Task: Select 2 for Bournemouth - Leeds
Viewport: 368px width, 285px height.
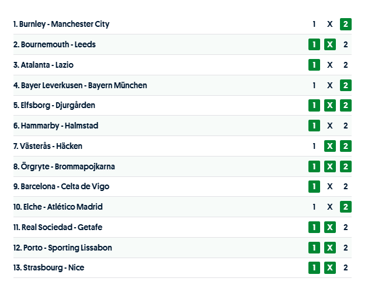Action: click(346, 45)
